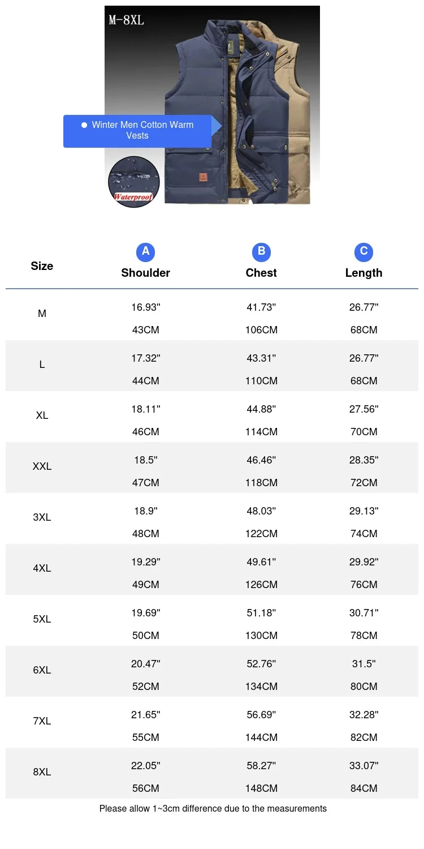Click the blue A circle icon
Screen dimensions: 424x849
[145, 251]
